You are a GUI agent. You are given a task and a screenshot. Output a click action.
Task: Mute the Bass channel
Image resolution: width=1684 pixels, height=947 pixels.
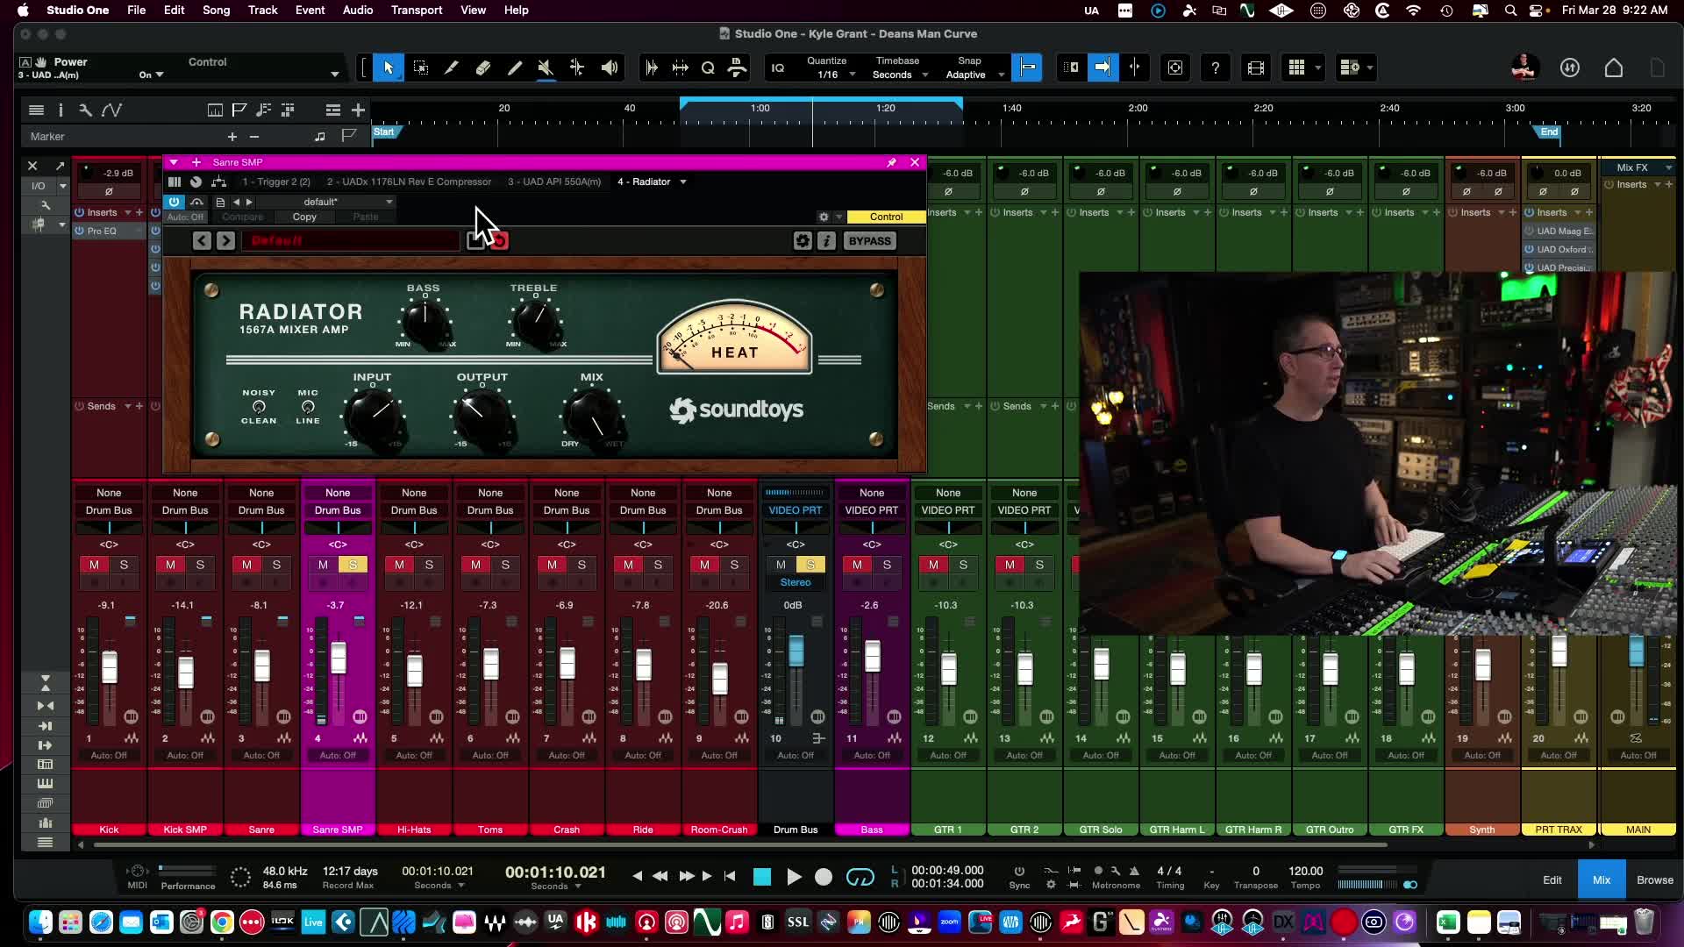(x=857, y=565)
